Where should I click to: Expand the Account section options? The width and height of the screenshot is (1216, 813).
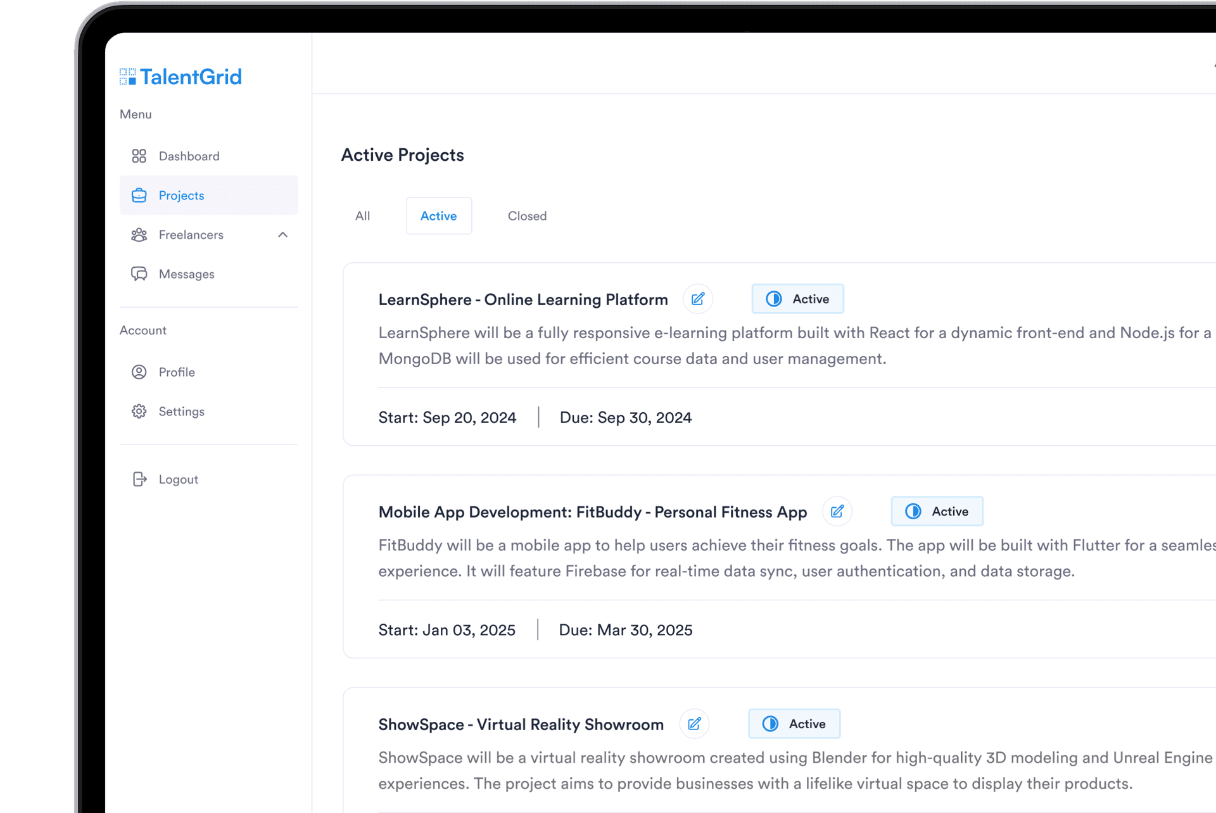(143, 330)
